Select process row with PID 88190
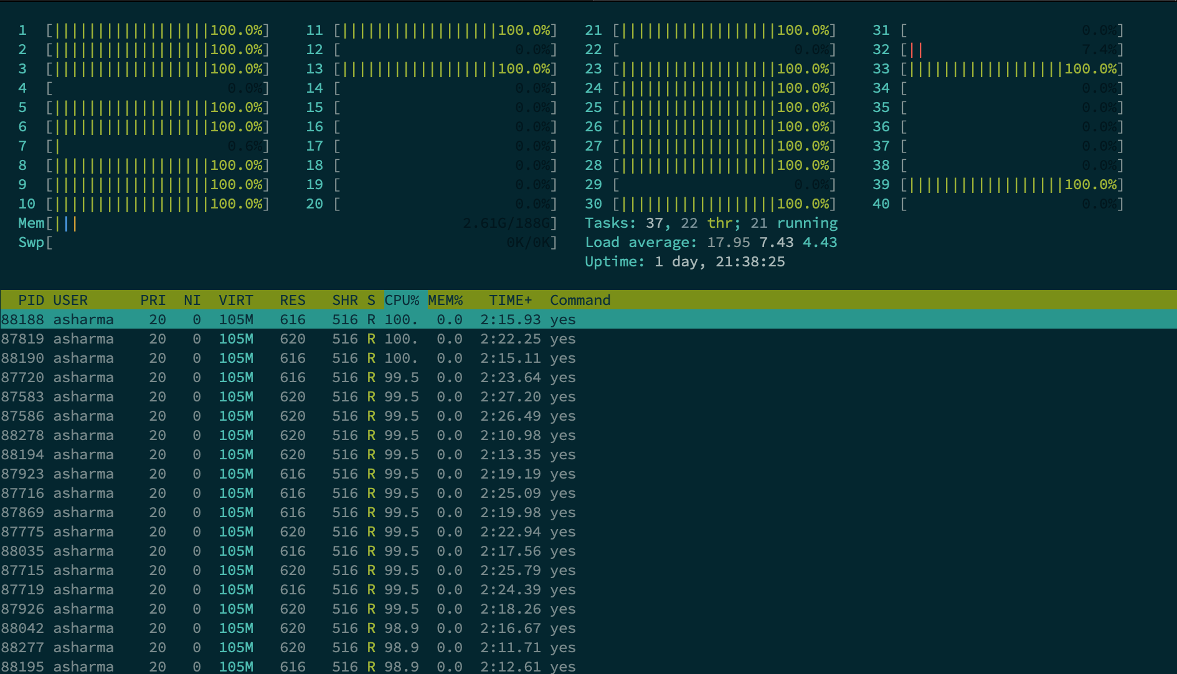The width and height of the screenshot is (1177, 674). click(588, 358)
